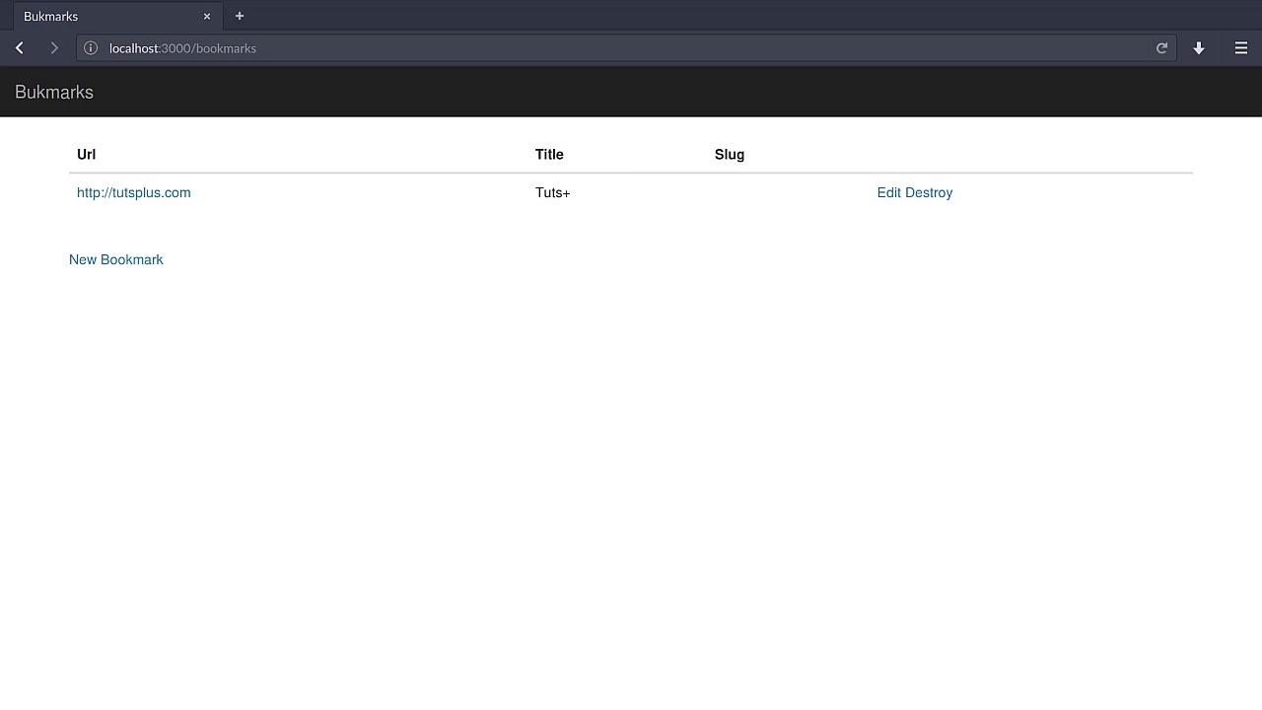1262x710 pixels.
Task: Destroy the Tuts+ bookmark
Action: 929,192
